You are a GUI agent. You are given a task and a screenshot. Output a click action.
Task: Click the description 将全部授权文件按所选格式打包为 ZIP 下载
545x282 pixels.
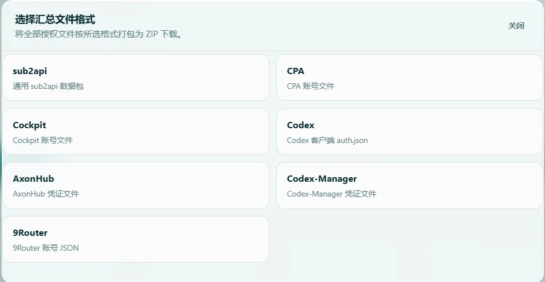click(x=98, y=34)
